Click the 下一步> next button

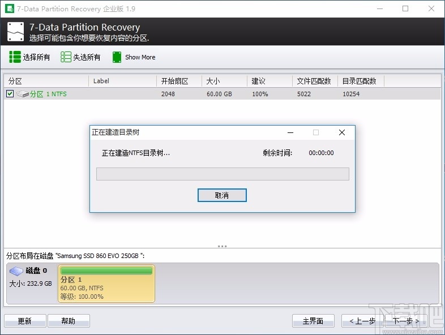(x=406, y=321)
